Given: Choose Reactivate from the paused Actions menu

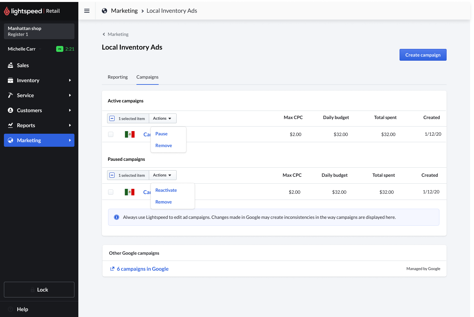Looking at the screenshot, I should tap(166, 190).
